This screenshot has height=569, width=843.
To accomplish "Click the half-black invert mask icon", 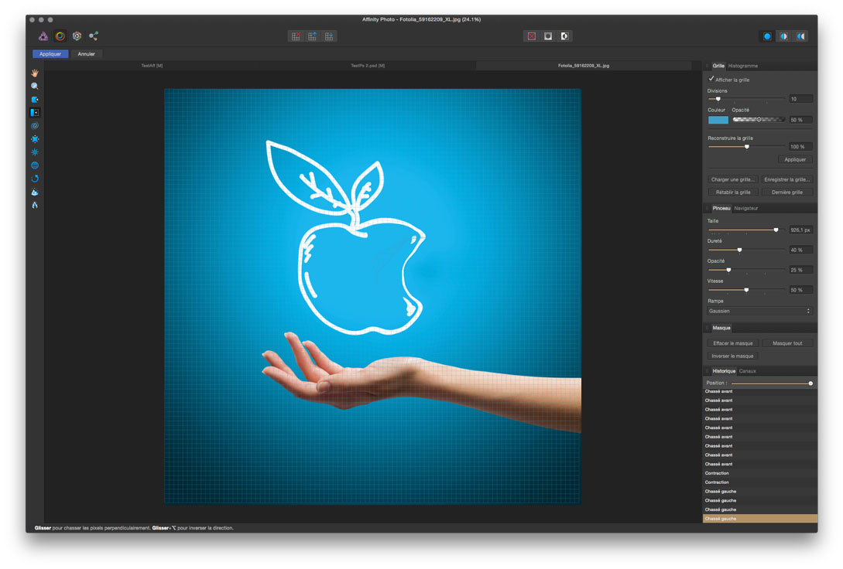I will pos(564,36).
